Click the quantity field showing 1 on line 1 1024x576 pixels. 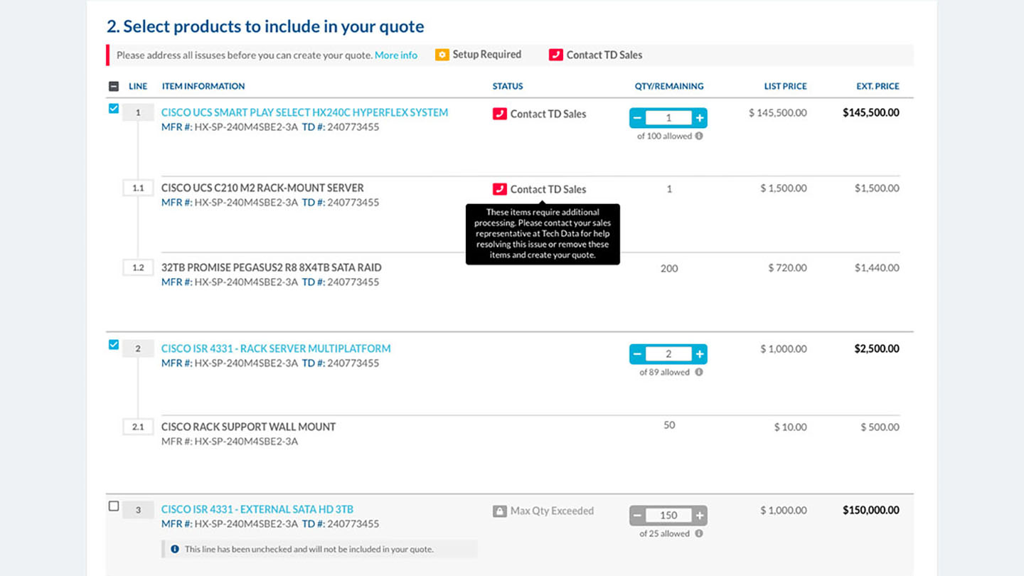pos(668,118)
